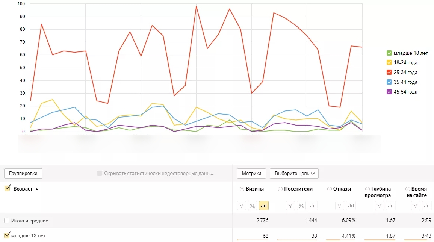
Task: Sort table by Визиты column
Action: [x=254, y=189]
